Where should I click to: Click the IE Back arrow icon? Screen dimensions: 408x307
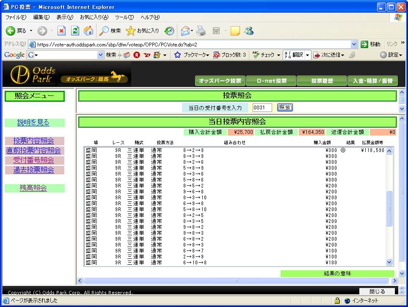(x=11, y=31)
